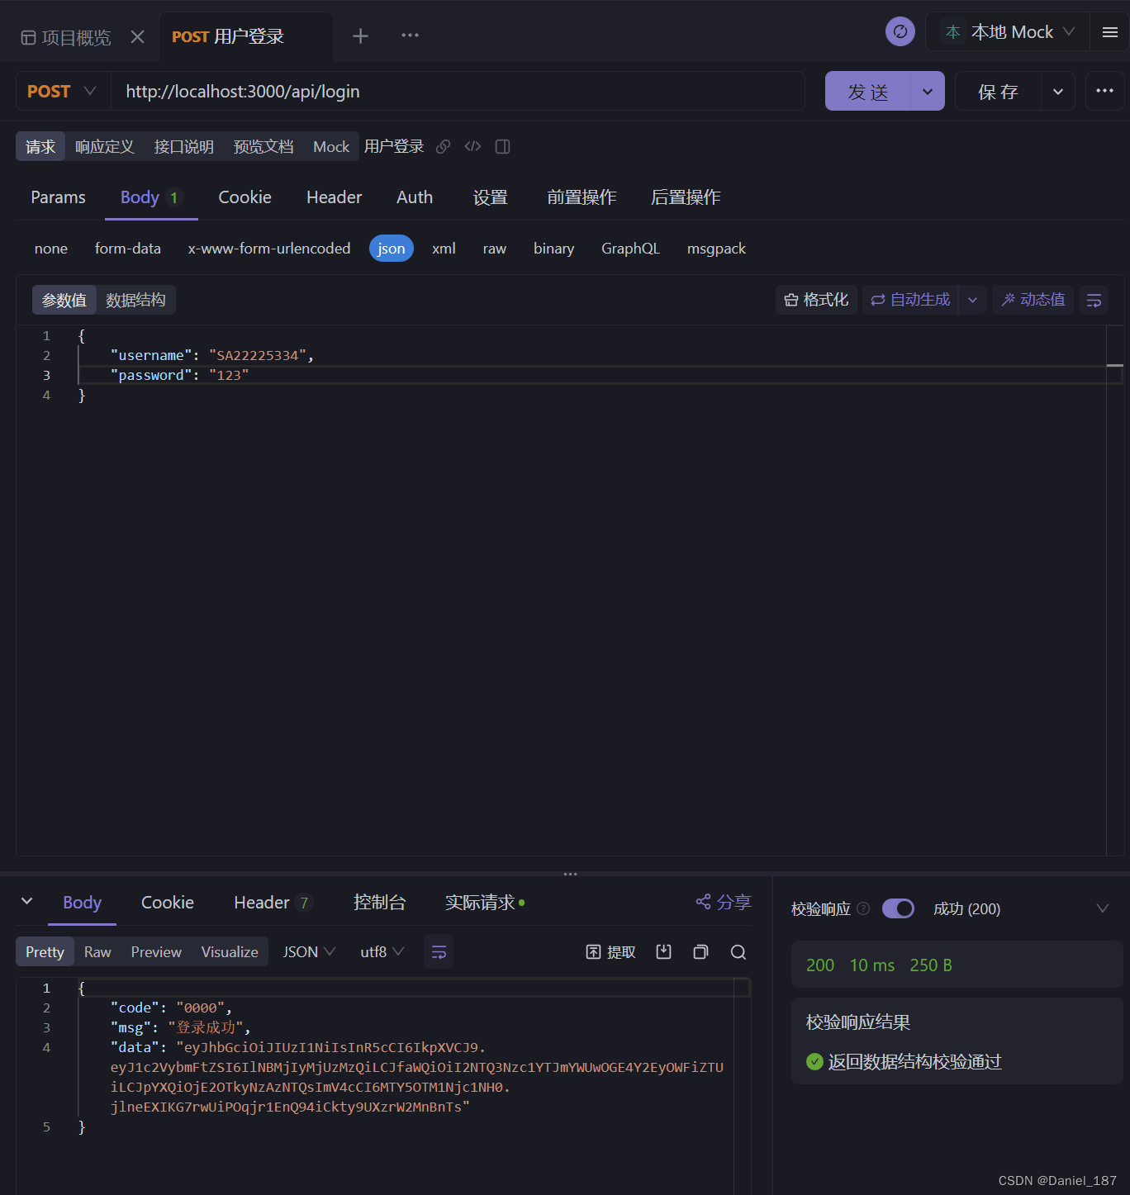The width and height of the screenshot is (1130, 1195).
Task: Search within the response body
Action: [x=738, y=952]
